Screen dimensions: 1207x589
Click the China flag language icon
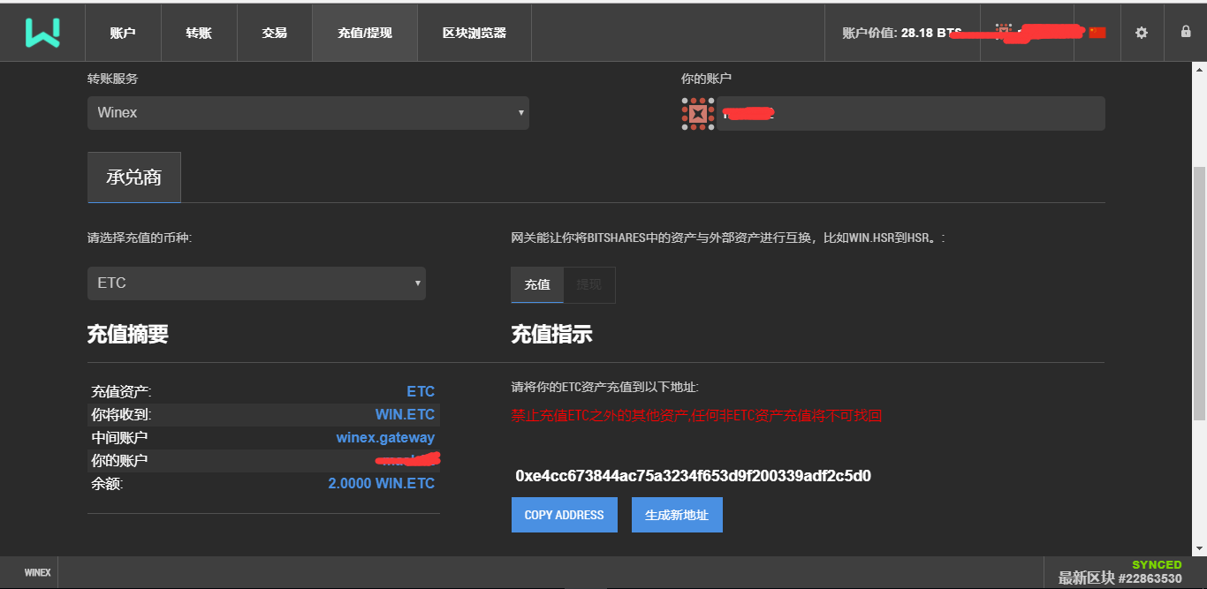[1097, 33]
